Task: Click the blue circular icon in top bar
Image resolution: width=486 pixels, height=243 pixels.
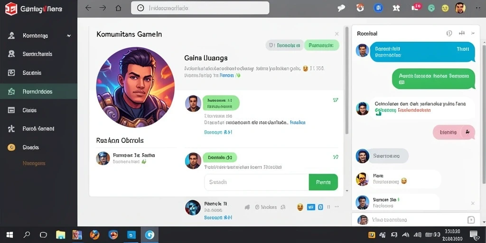Action: pos(378,9)
